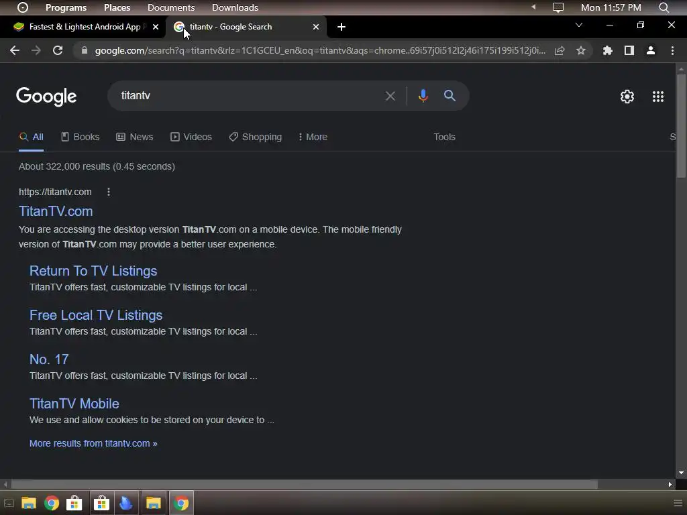Clear the titantv search query

tap(390, 96)
